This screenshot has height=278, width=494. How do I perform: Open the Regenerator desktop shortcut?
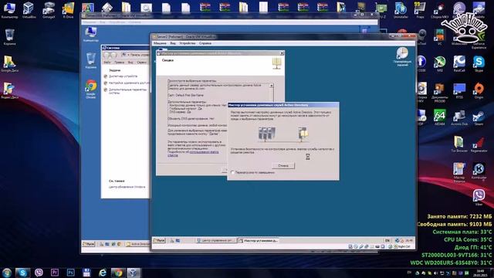coord(479,144)
